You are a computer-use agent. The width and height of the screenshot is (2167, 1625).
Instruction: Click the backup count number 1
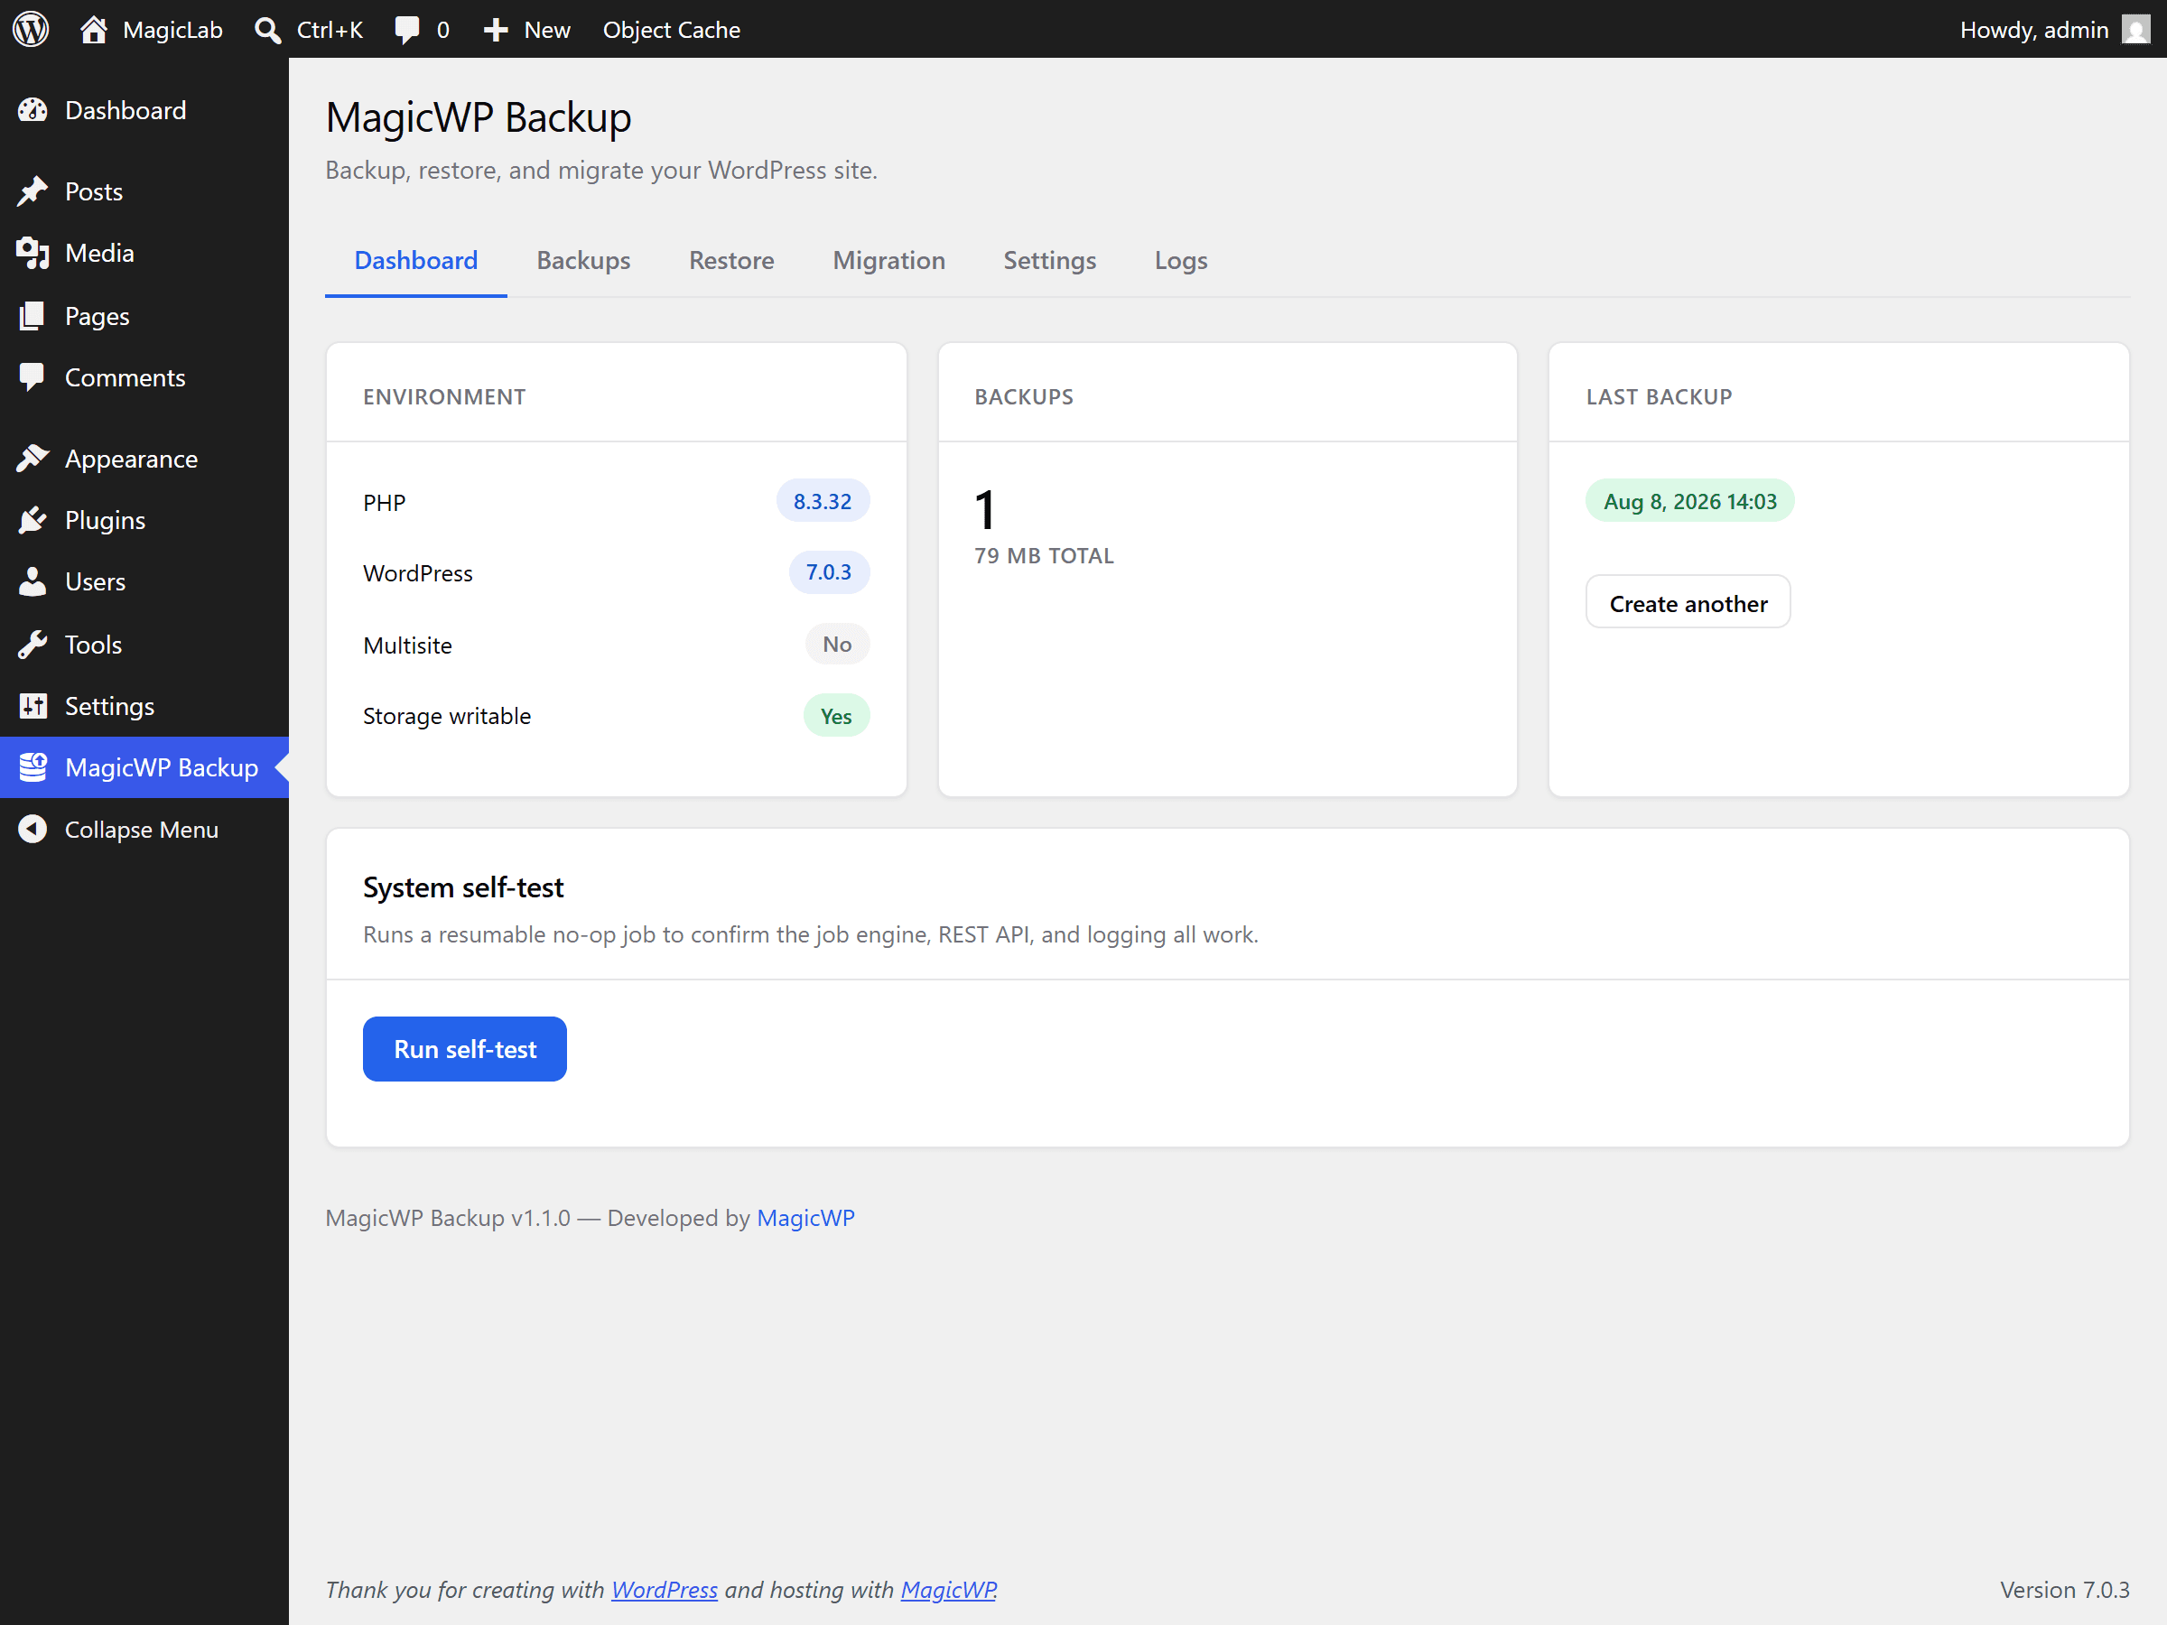[x=984, y=510]
